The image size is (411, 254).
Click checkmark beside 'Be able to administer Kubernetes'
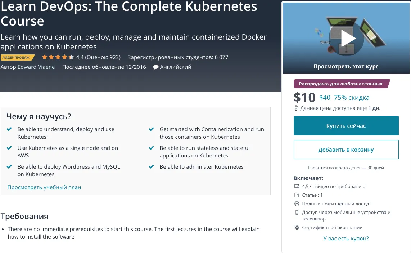152,167
